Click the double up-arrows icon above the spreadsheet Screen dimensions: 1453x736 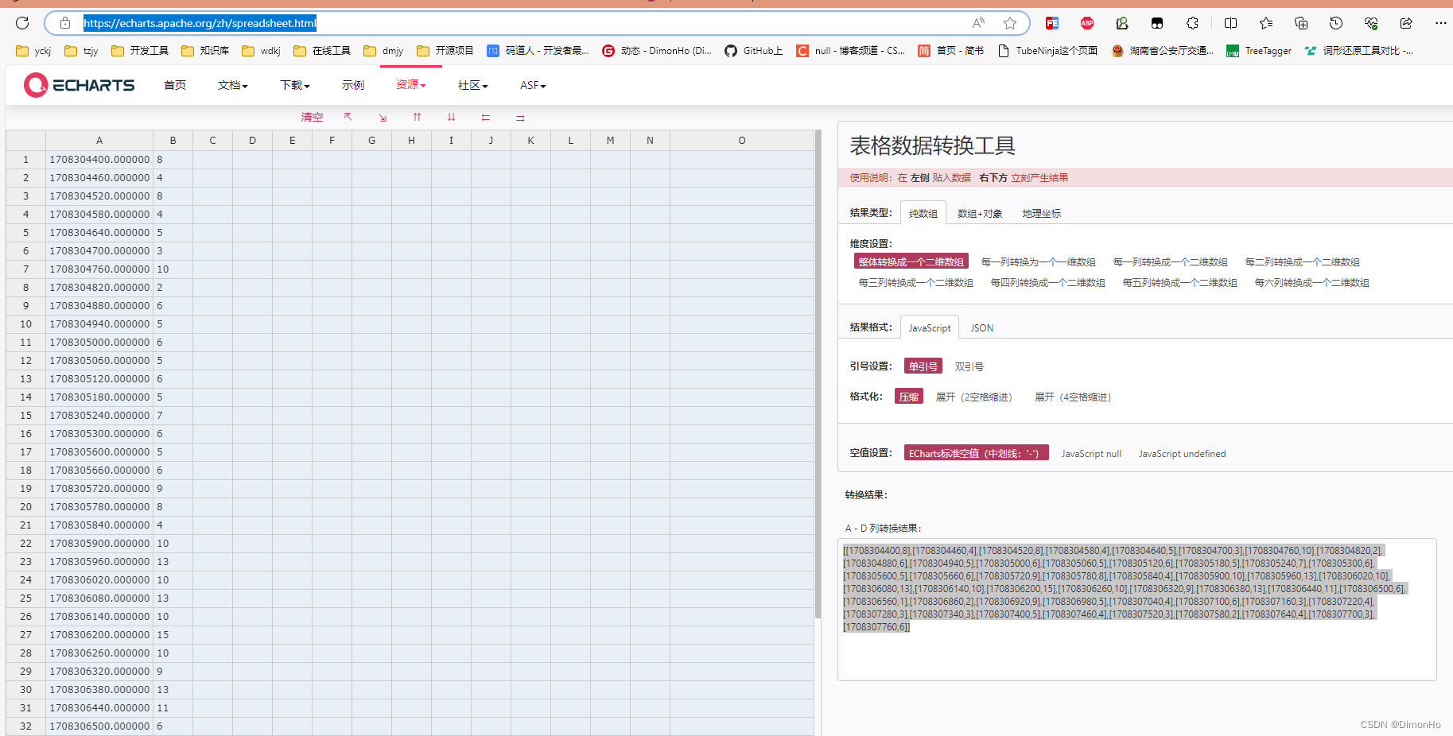(x=417, y=117)
